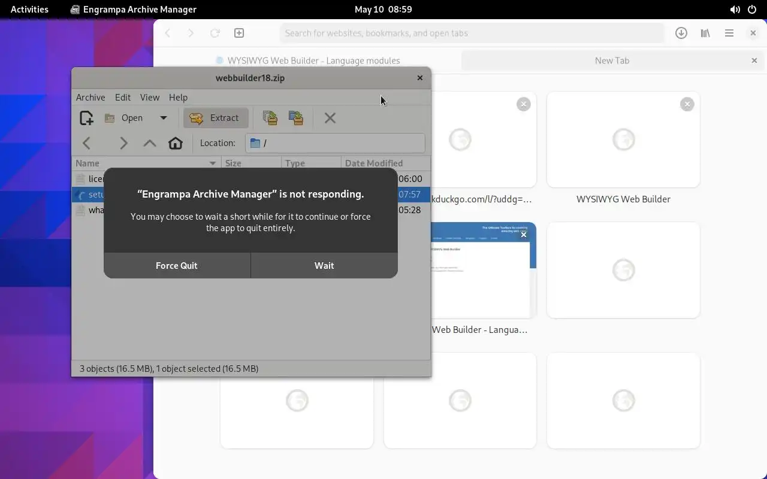The width and height of the screenshot is (767, 479).
Task: Click the kduckgo.com/l/?uddg=... tile label
Action: 482,199
